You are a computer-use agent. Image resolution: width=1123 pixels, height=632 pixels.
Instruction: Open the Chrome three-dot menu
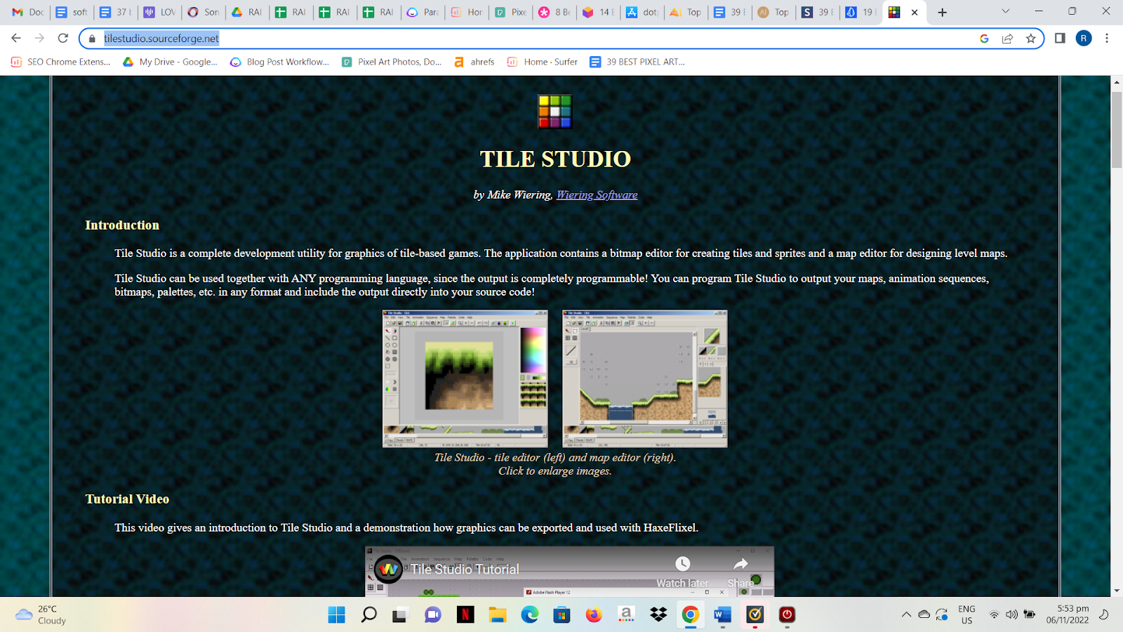1107,39
